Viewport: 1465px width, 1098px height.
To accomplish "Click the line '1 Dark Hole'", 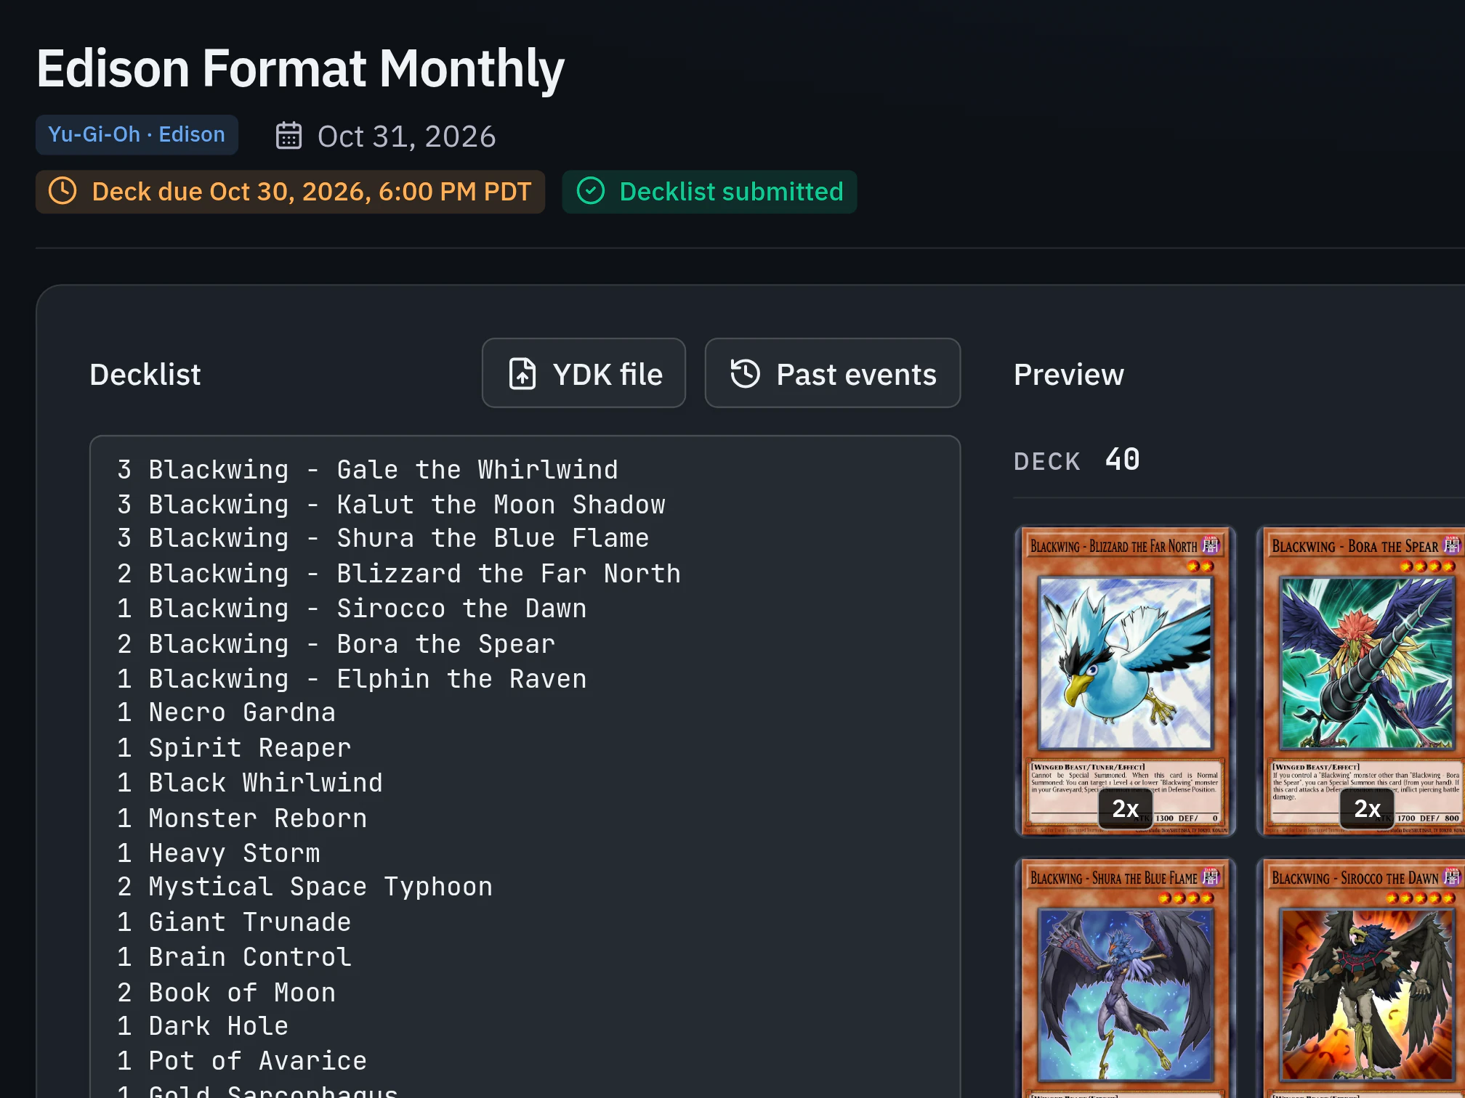I will [203, 1026].
